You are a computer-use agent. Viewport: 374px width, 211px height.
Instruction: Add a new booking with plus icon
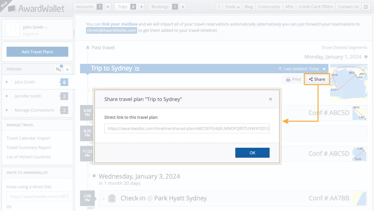coord(183,7)
